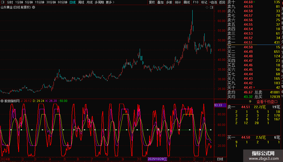Click the 总卖 volume 41081

point(275,92)
